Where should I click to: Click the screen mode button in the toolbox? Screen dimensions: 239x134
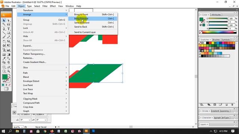pos(6,89)
